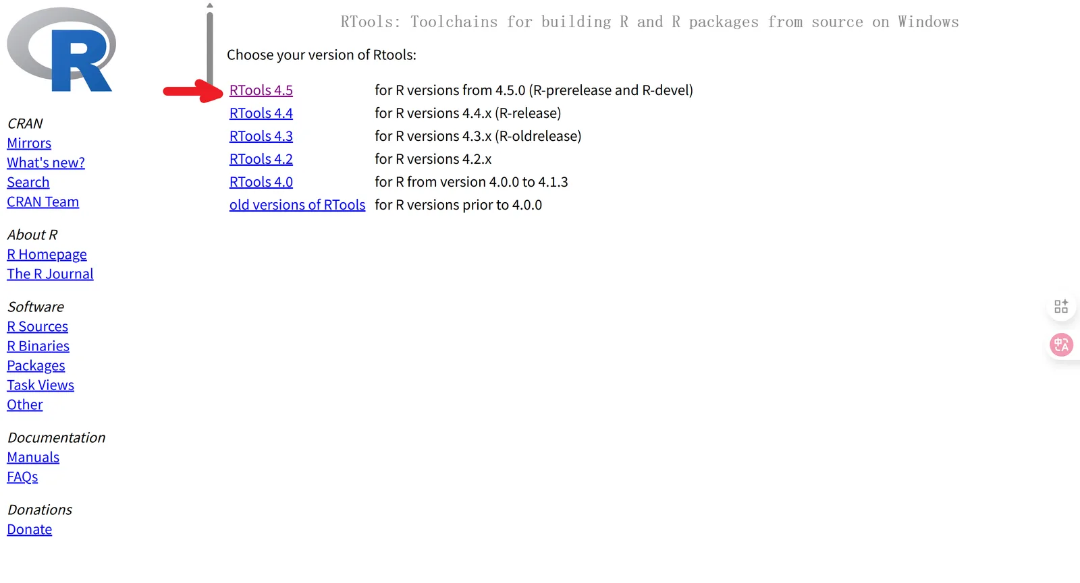The width and height of the screenshot is (1080, 583).
Task: Click 'Choose your version of Rtools:' text
Action: click(321, 55)
